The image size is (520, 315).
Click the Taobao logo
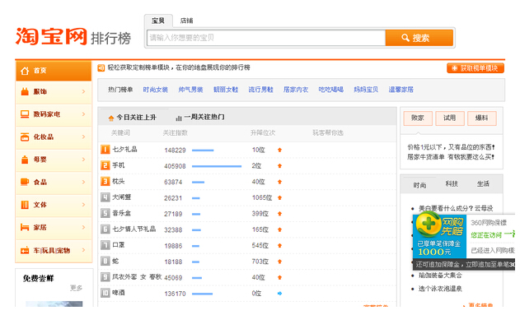(x=51, y=36)
